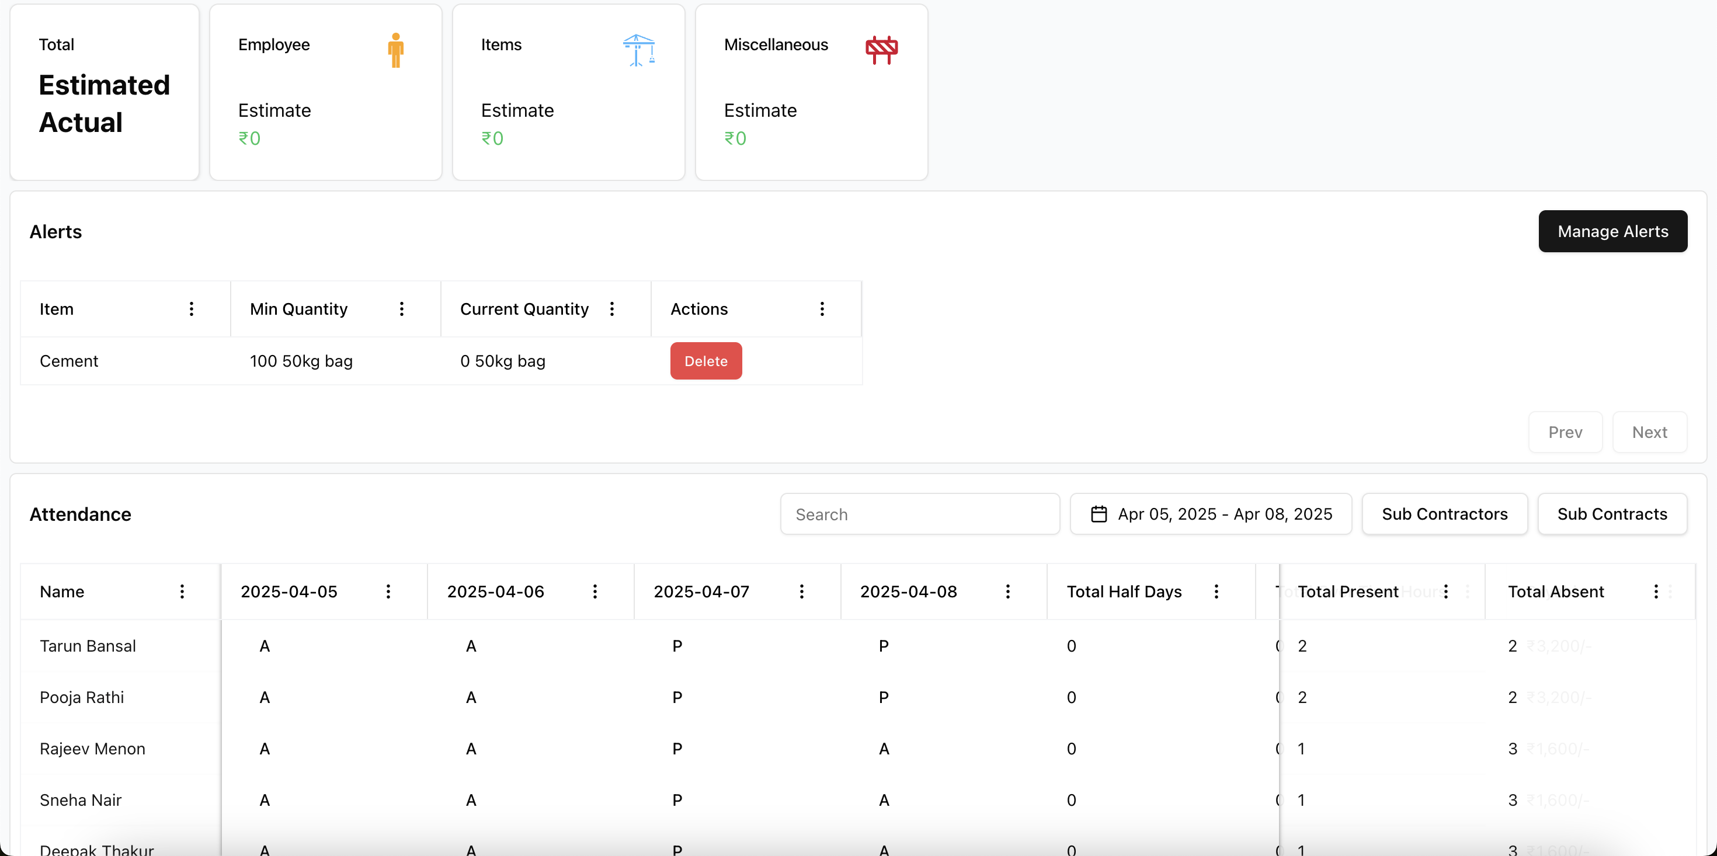Open Current Quantity column menu dots
This screenshot has height=856, width=1717.
(612, 309)
